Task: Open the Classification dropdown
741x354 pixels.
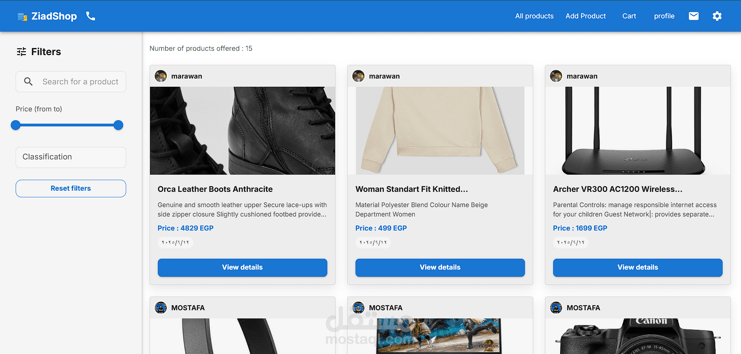Action: (x=71, y=157)
